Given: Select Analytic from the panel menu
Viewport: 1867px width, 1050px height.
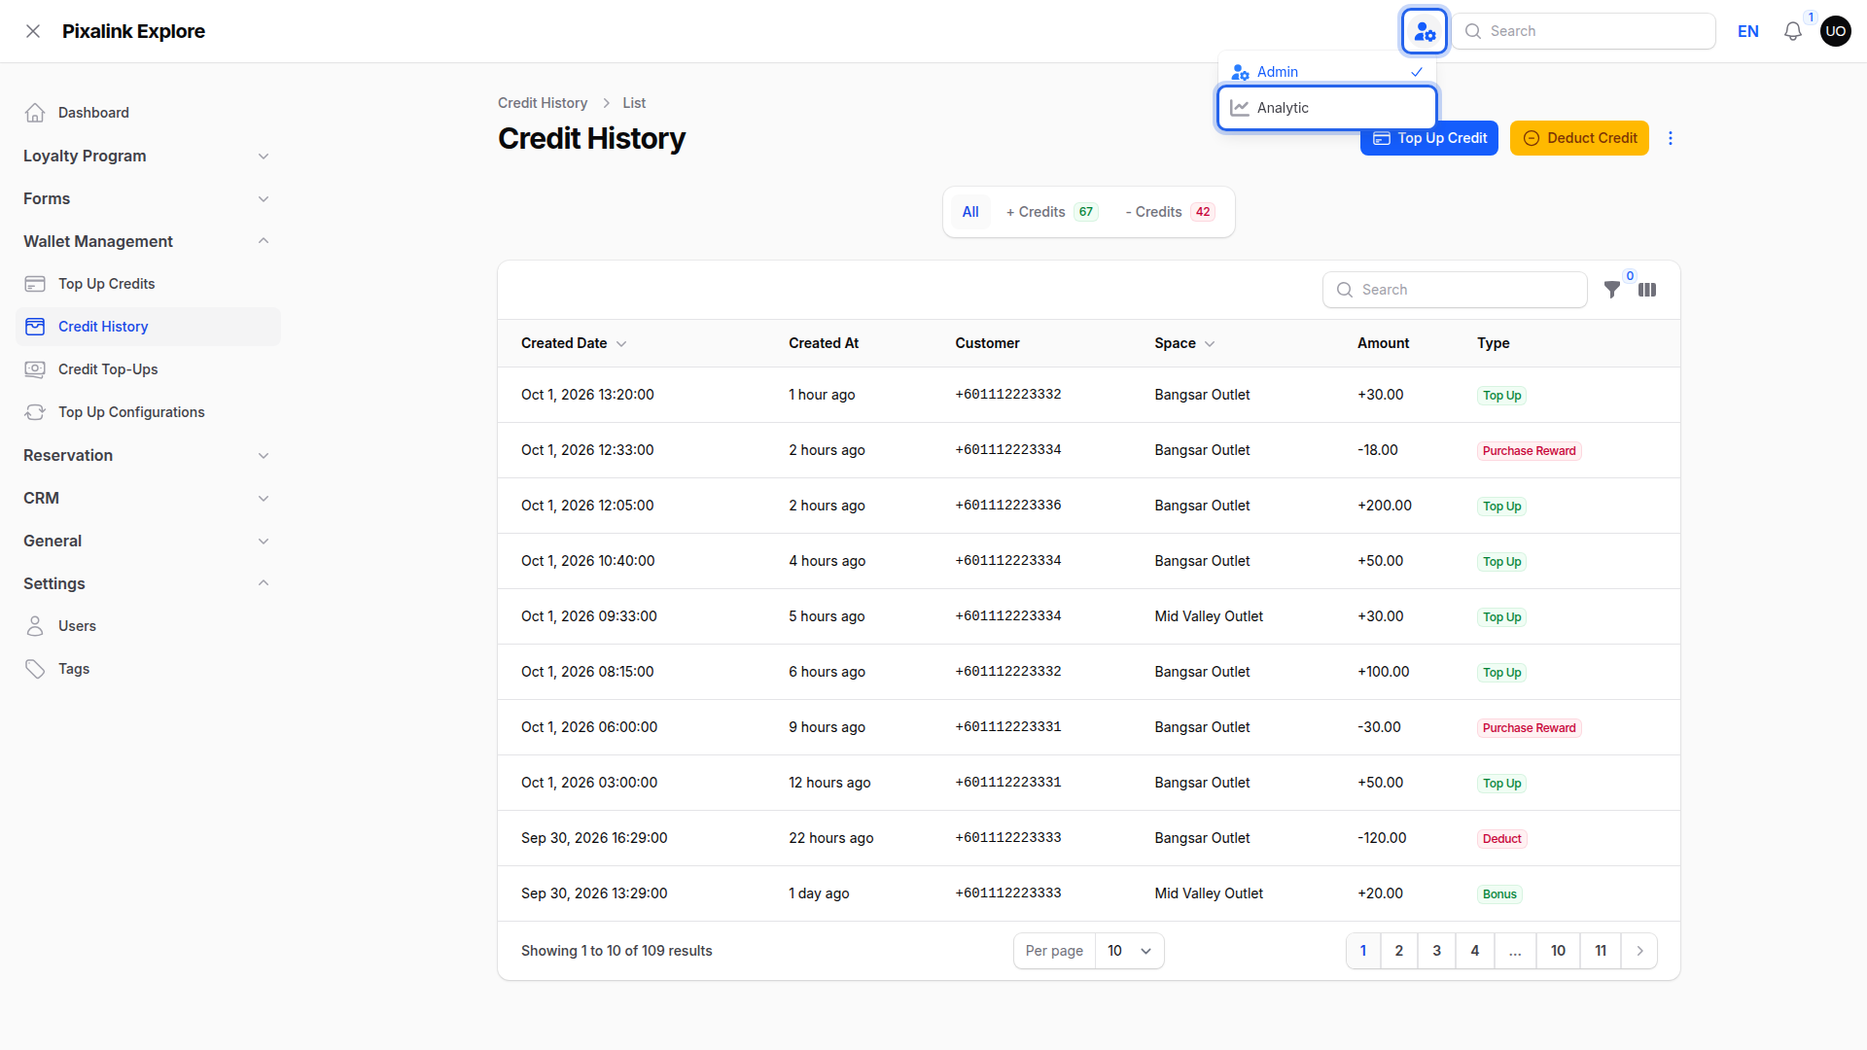Looking at the screenshot, I should tap(1327, 108).
